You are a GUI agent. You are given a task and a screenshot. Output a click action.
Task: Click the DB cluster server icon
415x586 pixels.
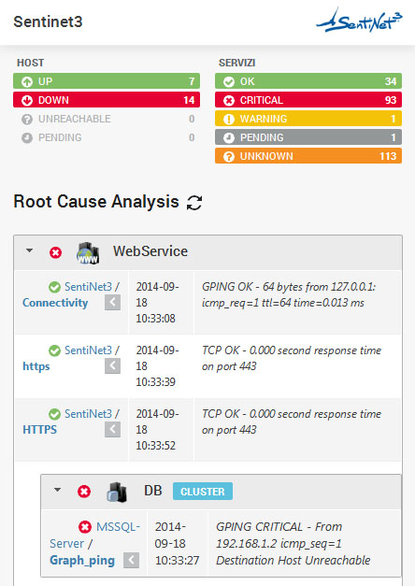117,492
